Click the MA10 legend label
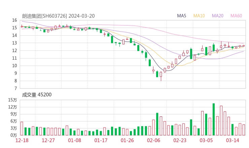Image resolution: width=249 pixels, height=148 pixels. coord(199,16)
